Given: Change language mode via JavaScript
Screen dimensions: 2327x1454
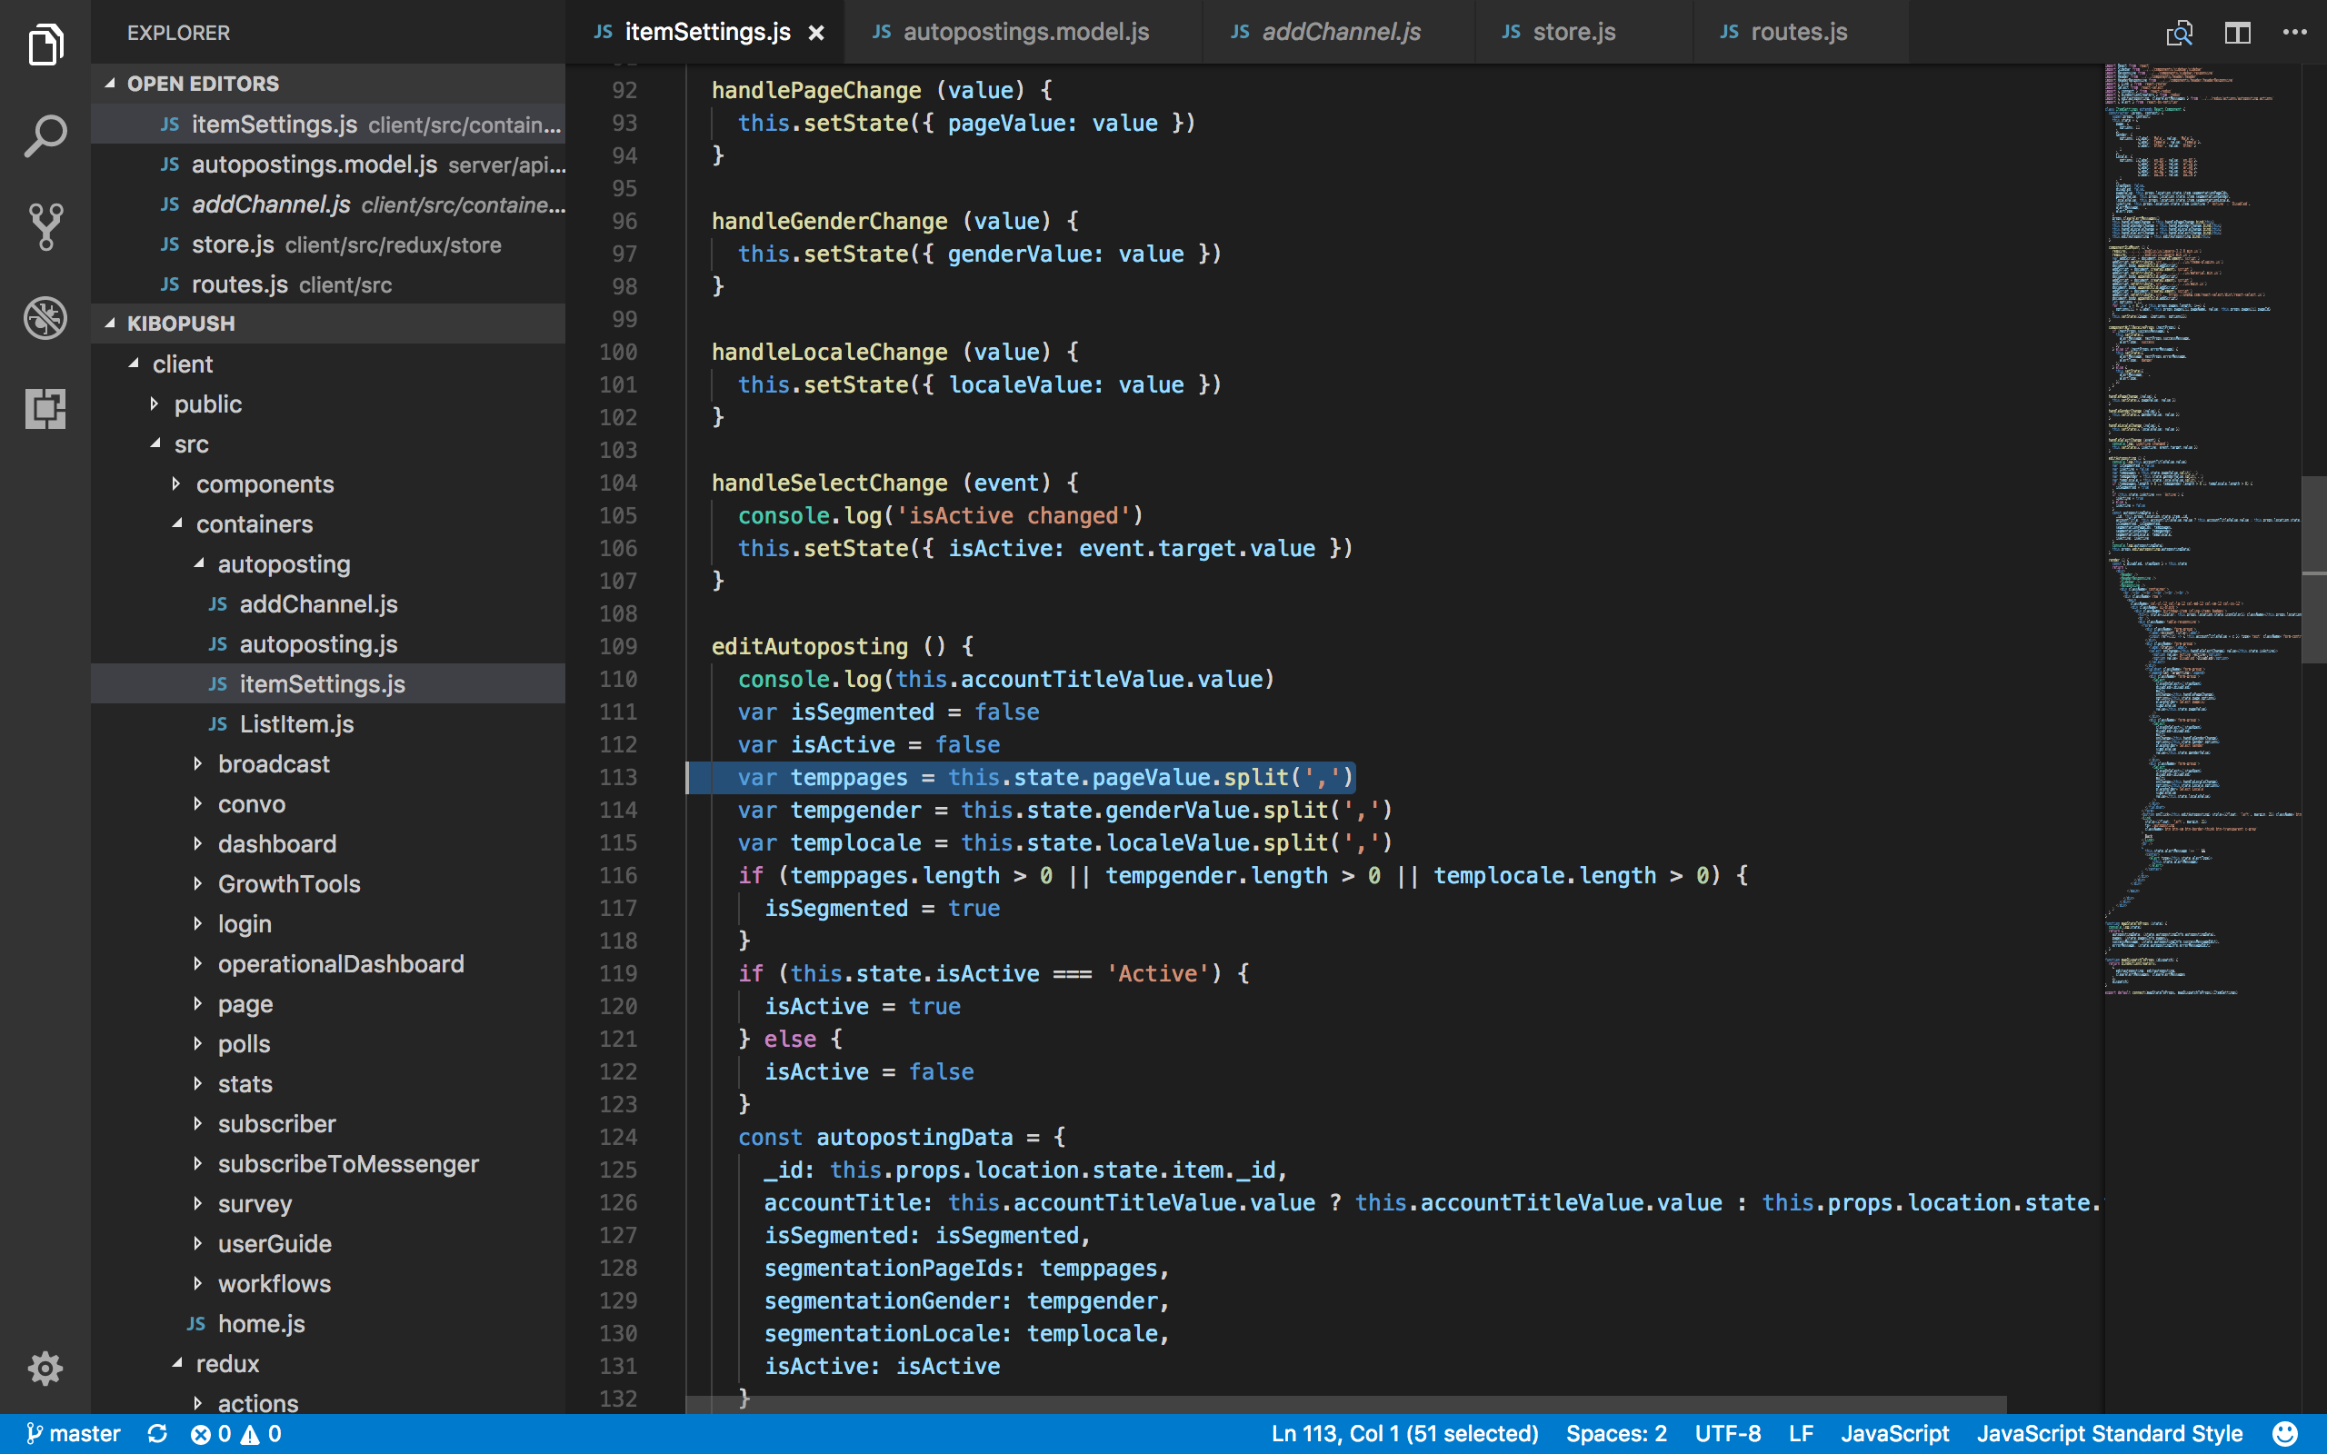Looking at the screenshot, I should pos(1894,1434).
